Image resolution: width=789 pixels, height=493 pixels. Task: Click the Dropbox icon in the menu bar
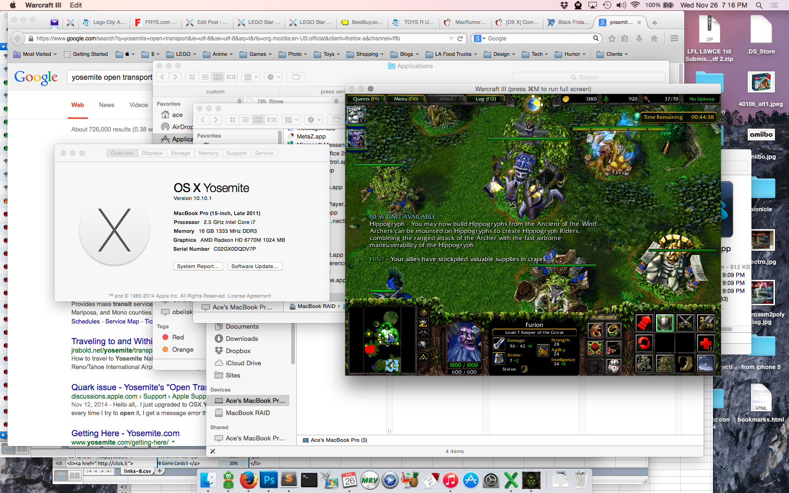click(x=564, y=5)
